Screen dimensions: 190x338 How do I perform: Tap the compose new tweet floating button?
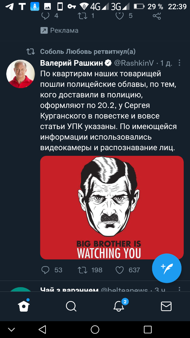pos(167,268)
